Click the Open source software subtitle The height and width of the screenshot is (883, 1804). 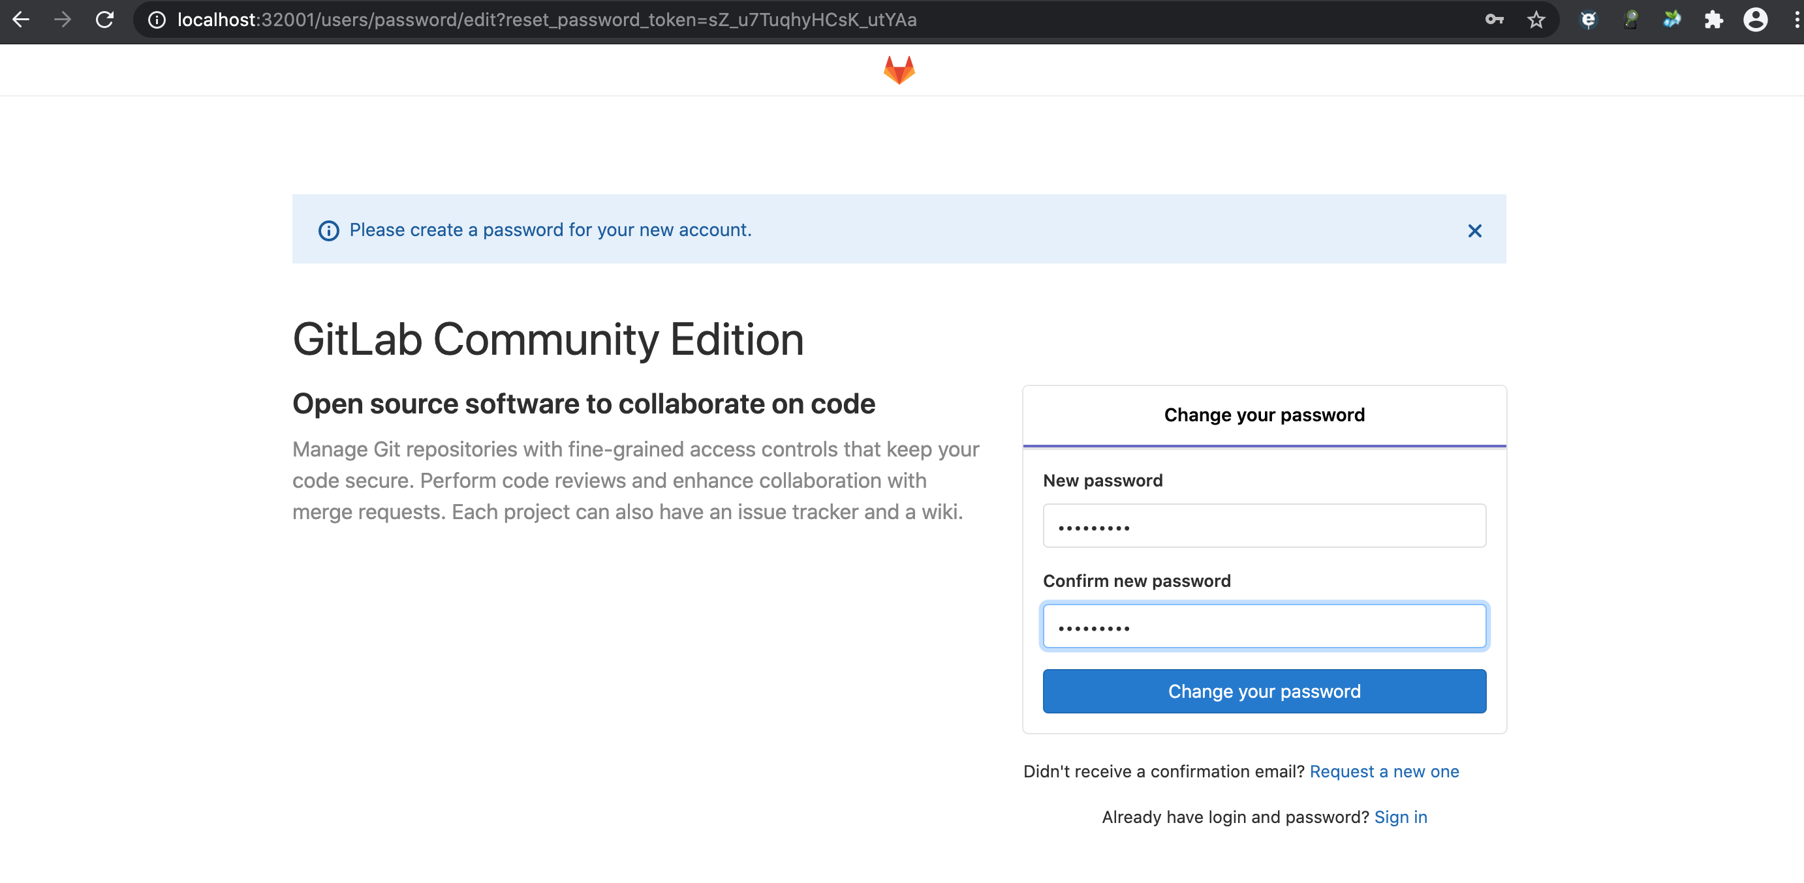coord(583,404)
